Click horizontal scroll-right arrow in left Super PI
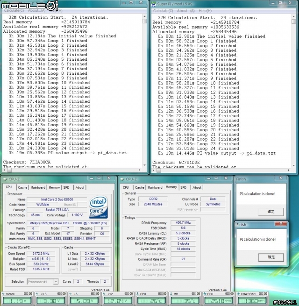Screen dimensions: 299x306 [139, 170]
